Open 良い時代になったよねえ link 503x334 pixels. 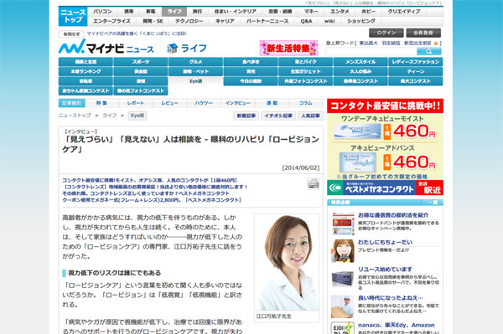click(x=391, y=298)
